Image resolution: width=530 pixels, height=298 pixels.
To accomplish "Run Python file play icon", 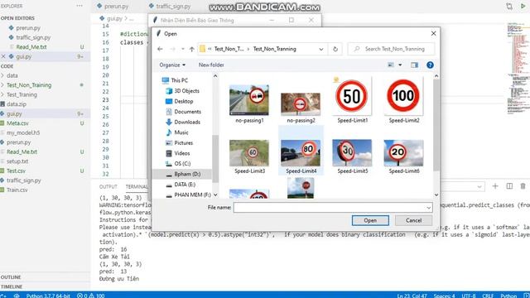I will point(523,6).
